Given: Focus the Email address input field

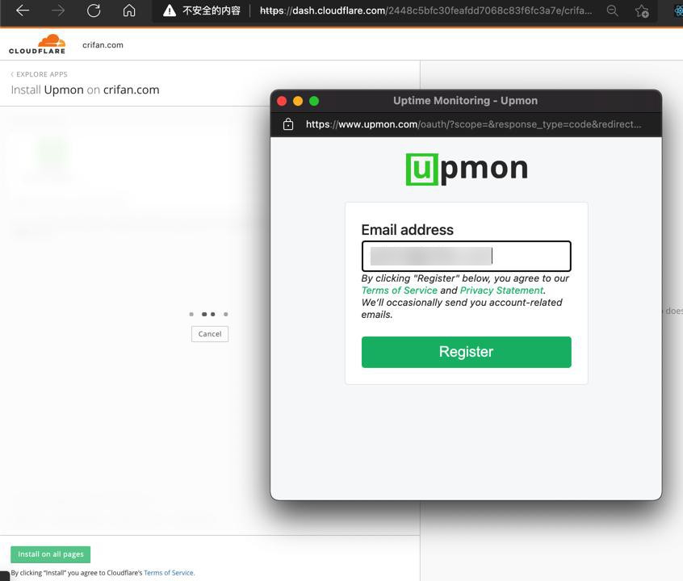Looking at the screenshot, I should pos(466,256).
